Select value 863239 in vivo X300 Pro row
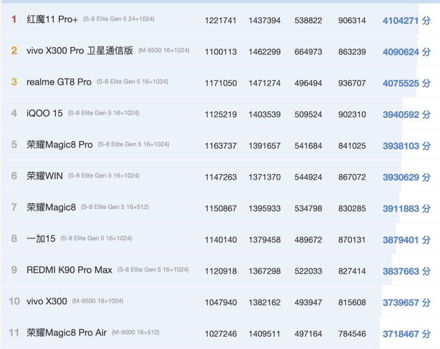Image resolution: width=440 pixels, height=349 pixels. pos(352,52)
